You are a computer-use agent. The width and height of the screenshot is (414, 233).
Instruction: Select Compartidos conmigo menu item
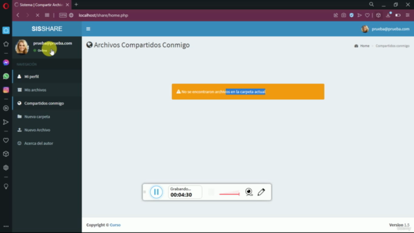[x=47, y=104]
